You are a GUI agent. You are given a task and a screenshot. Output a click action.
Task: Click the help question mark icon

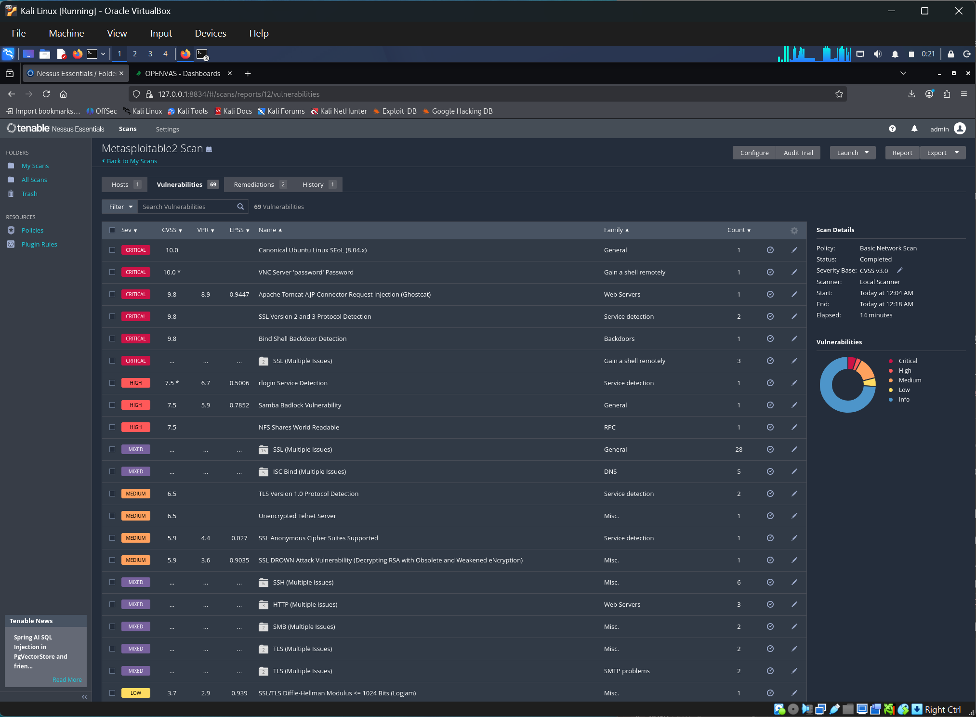[x=892, y=129]
